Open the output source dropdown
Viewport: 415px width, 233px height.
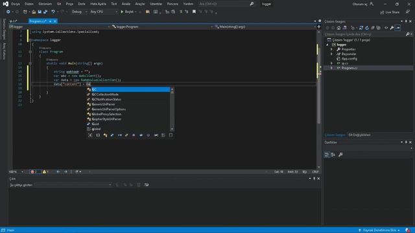73,185
